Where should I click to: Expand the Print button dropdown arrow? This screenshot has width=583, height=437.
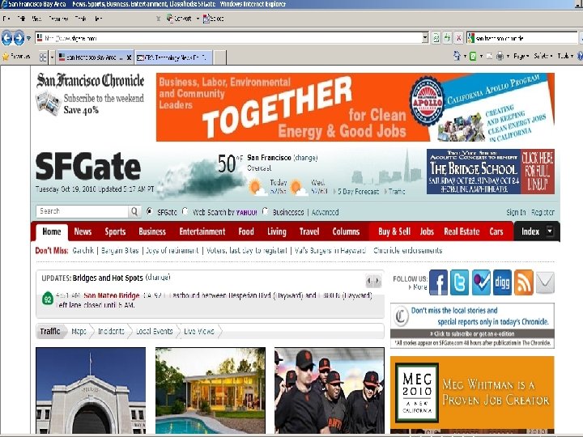pyautogui.click(x=508, y=56)
